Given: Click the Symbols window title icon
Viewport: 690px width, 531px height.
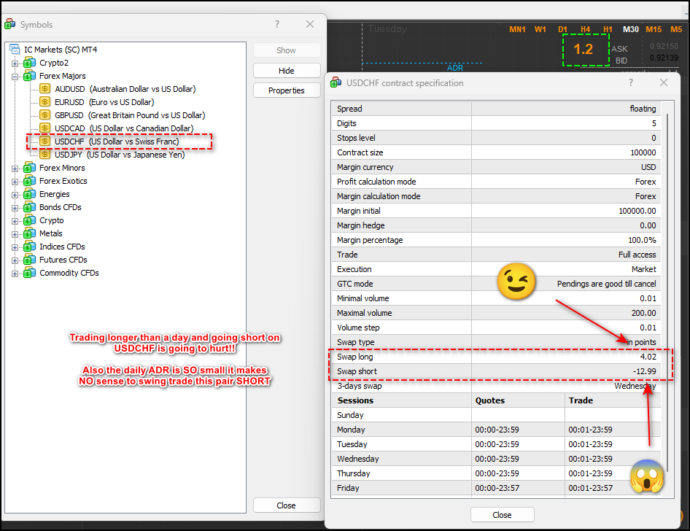Looking at the screenshot, I should click(9, 25).
